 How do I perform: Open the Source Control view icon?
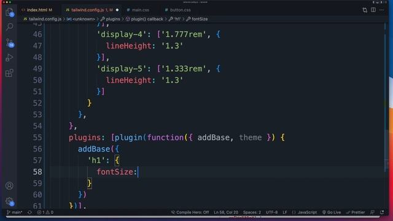coord(10,42)
